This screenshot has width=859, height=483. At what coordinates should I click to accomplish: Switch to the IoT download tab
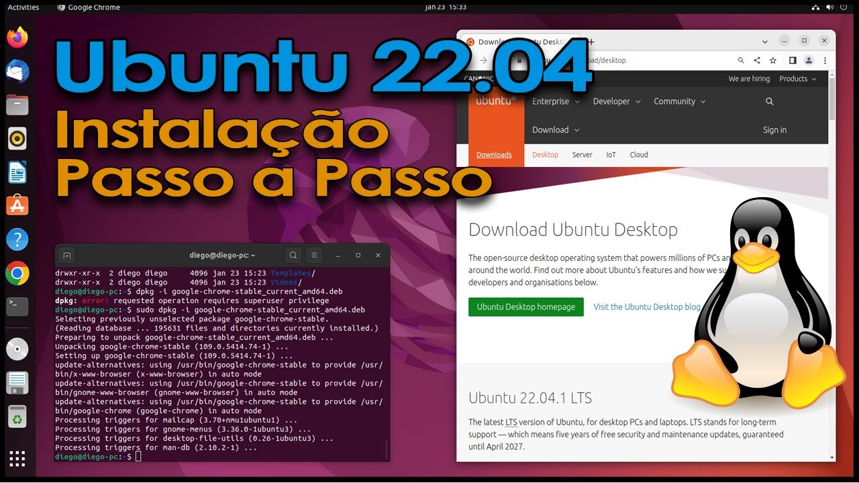[611, 155]
